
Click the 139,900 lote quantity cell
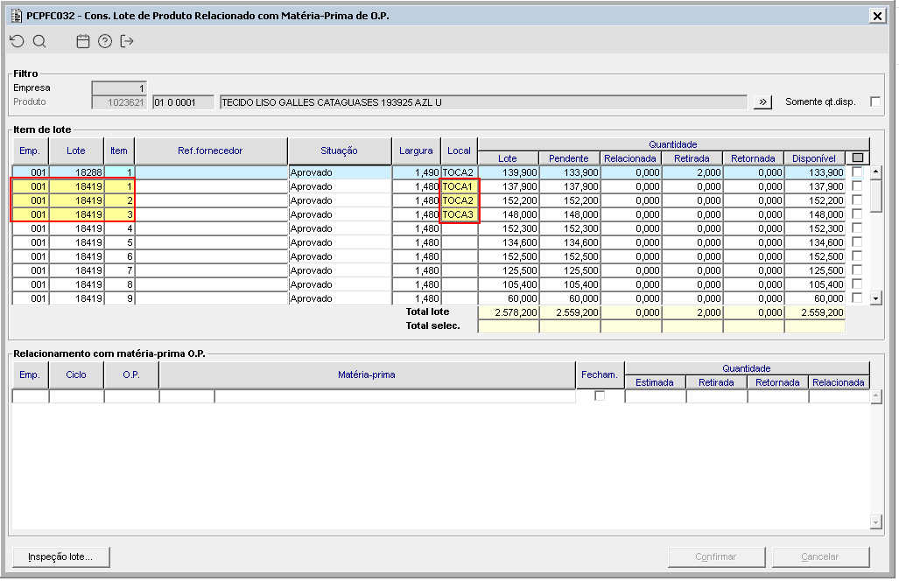(x=509, y=171)
